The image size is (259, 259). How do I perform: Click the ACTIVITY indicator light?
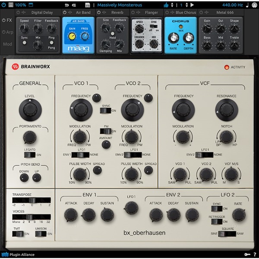[227, 67]
